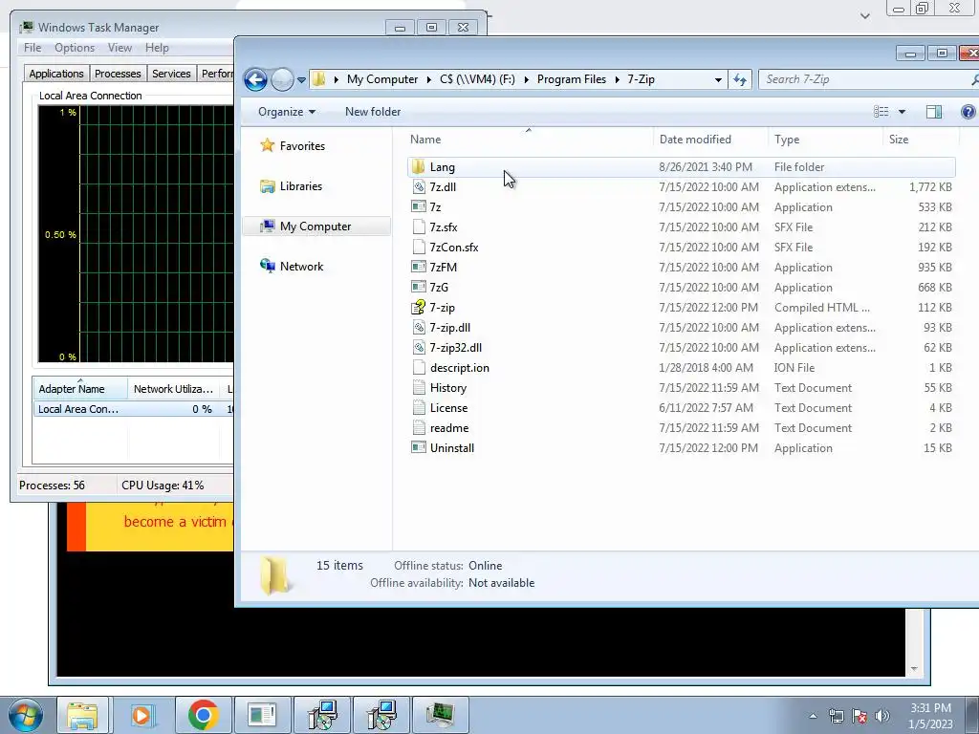Select the 7zCon.sfx file icon

pyautogui.click(x=419, y=247)
